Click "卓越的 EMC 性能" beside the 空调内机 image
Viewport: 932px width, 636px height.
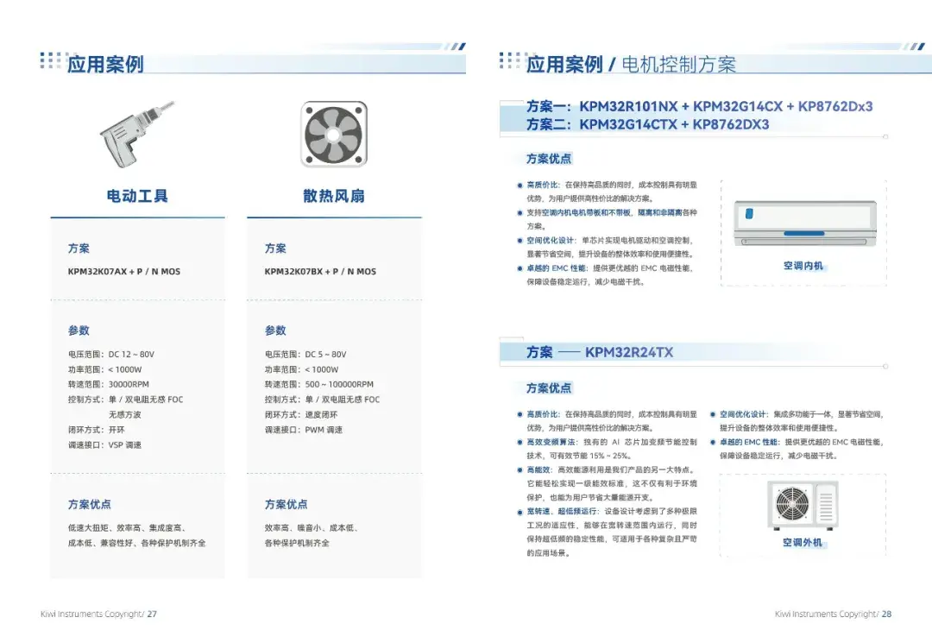tap(556, 268)
